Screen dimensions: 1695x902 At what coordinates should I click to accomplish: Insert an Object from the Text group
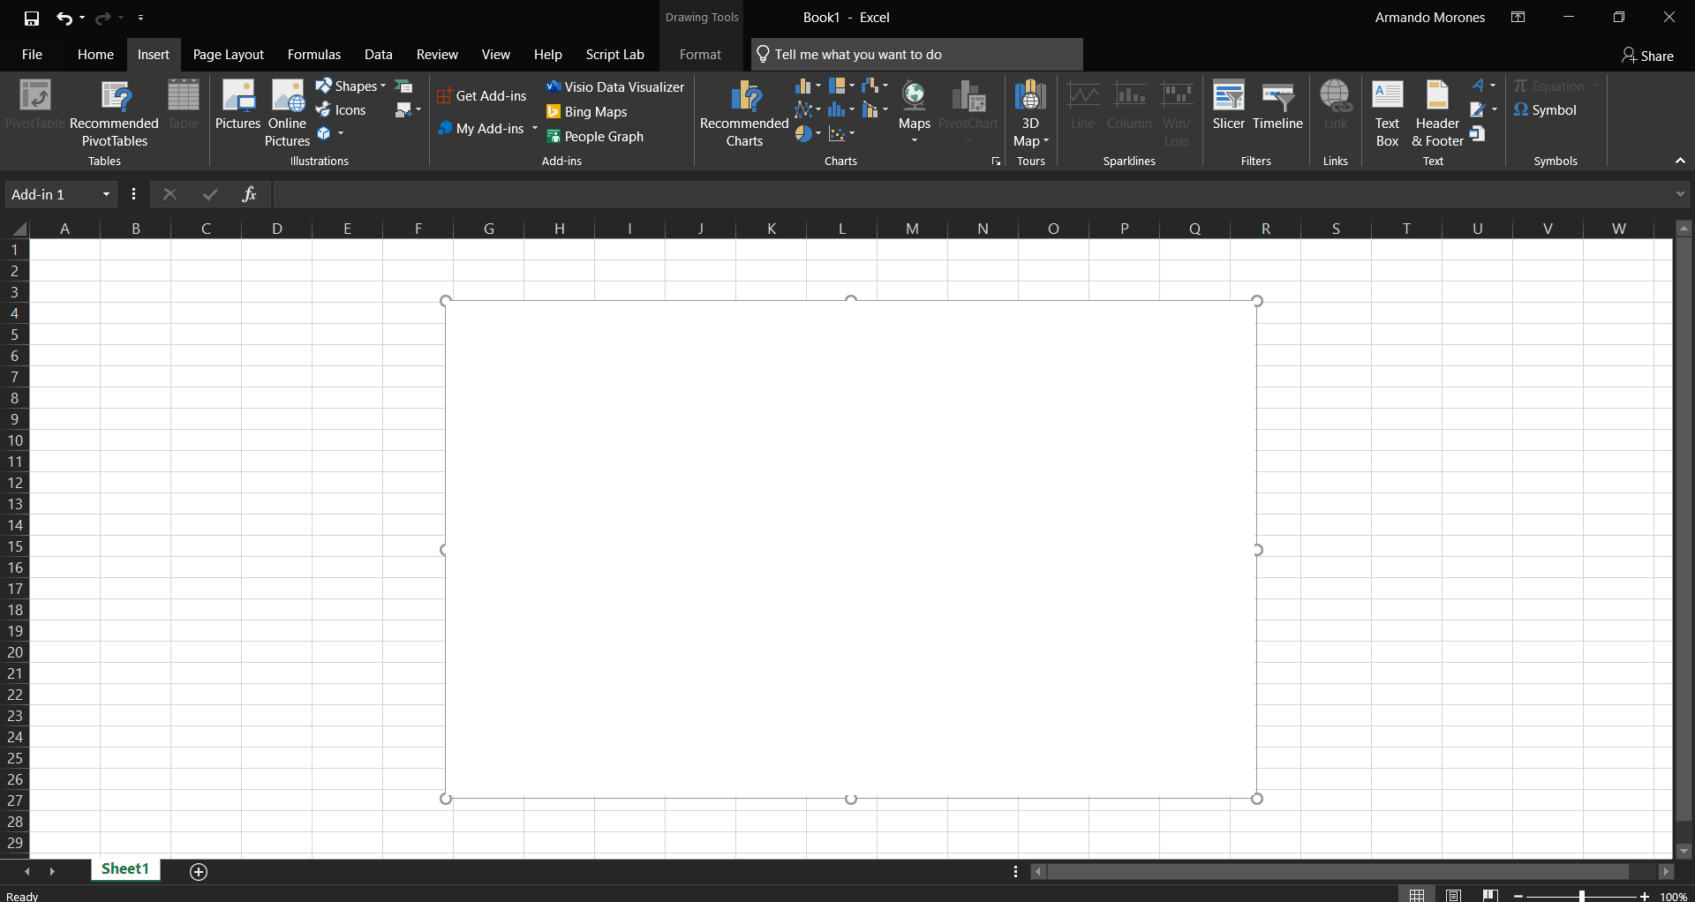click(1478, 134)
